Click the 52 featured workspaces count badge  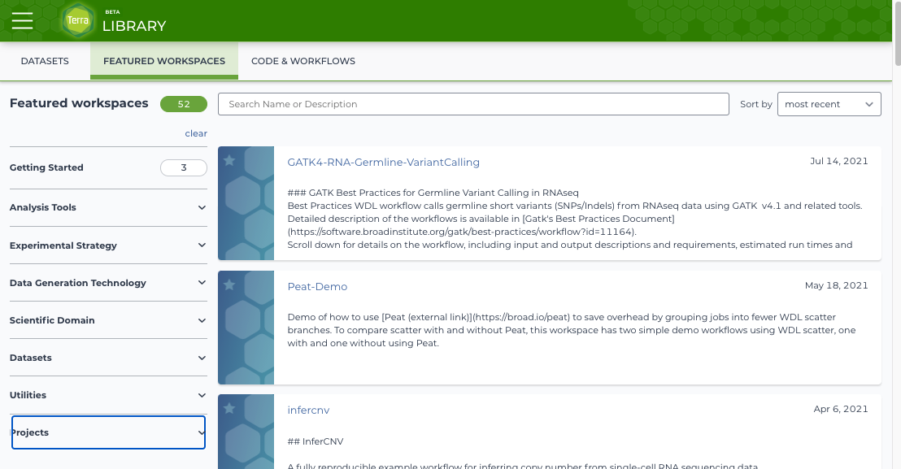(x=184, y=104)
